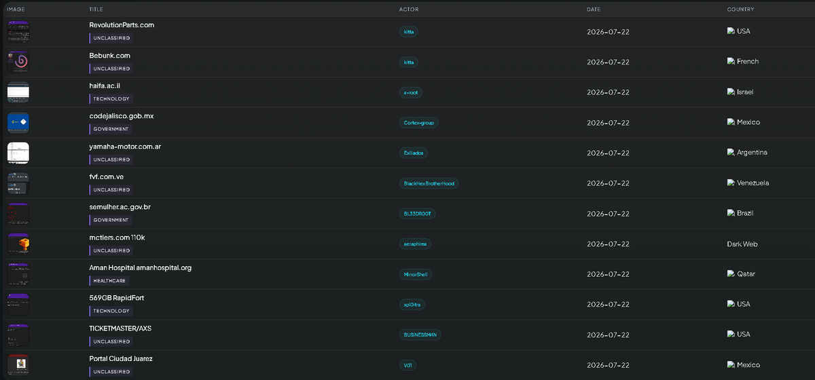Open the Portal Ciudad Juarez entry title
Screen dimensions: 815x380
tap(121, 358)
